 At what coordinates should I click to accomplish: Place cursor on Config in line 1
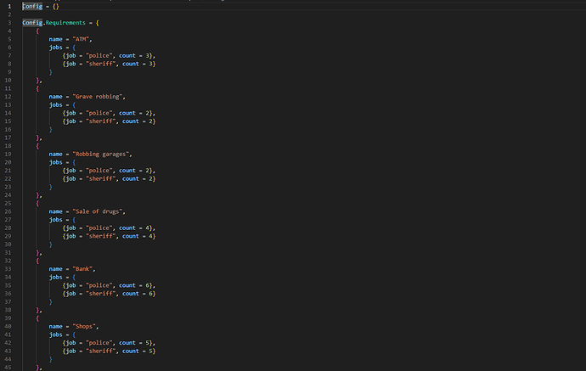pos(32,6)
